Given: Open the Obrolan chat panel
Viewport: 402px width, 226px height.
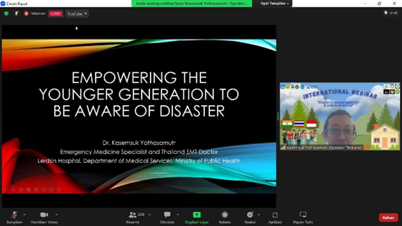Looking at the screenshot, I should point(167,215).
